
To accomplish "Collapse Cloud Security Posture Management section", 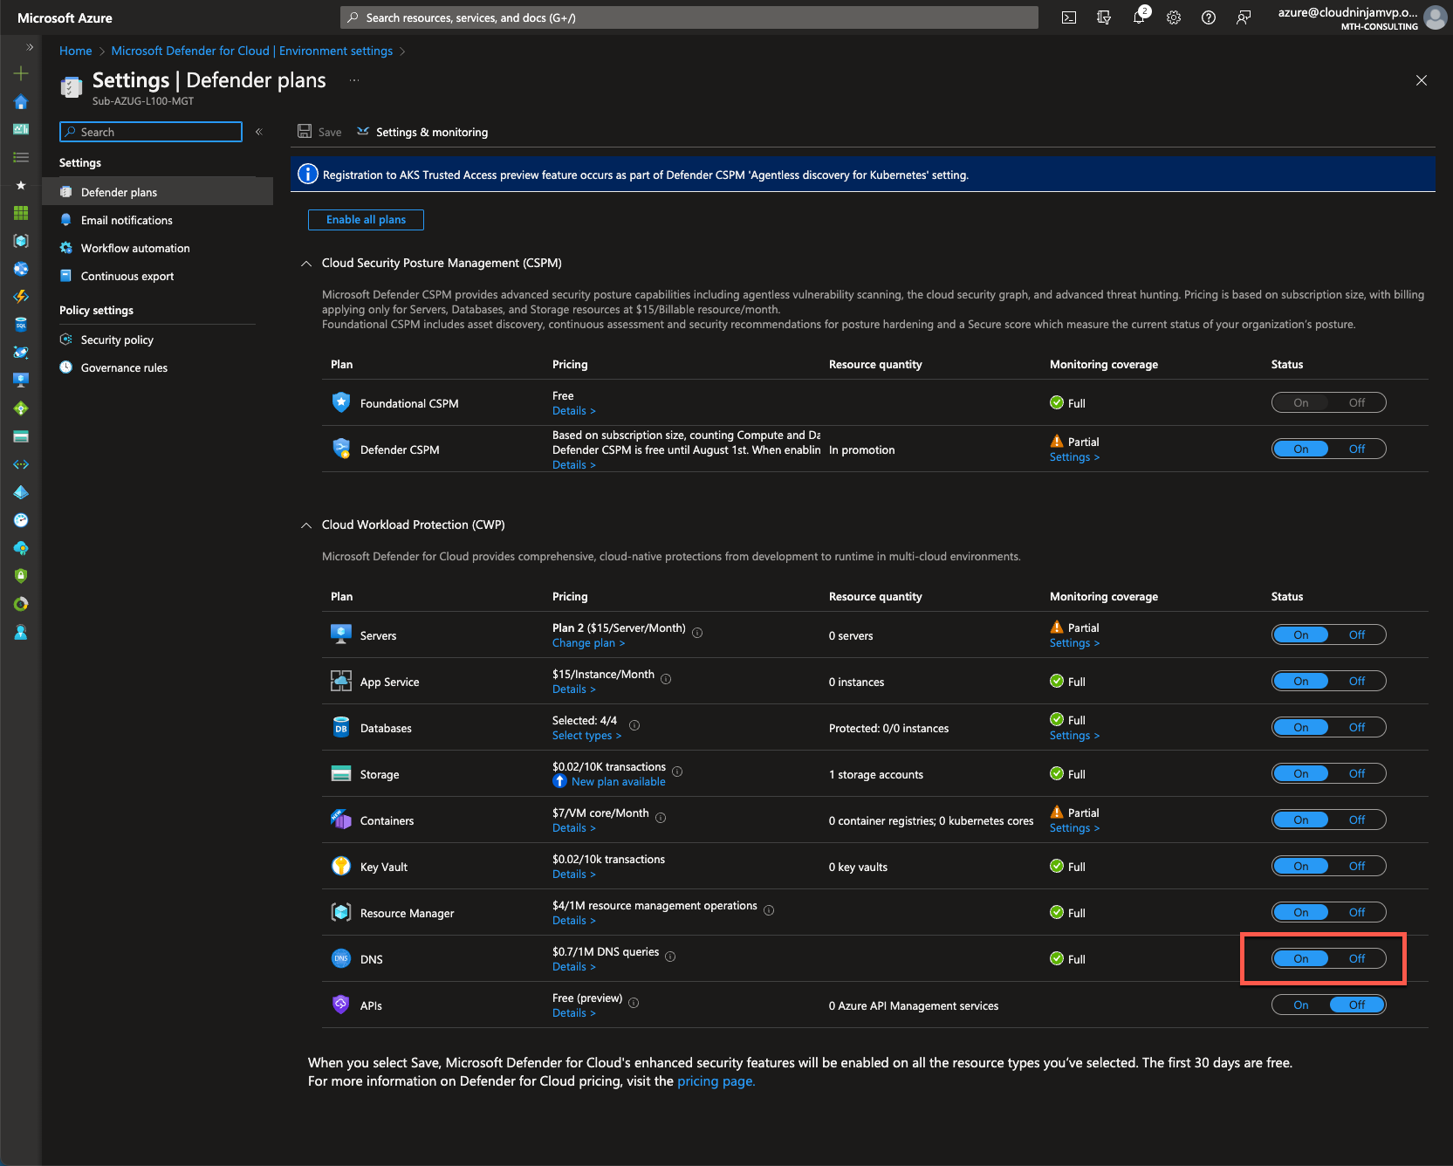I will click(x=306, y=264).
